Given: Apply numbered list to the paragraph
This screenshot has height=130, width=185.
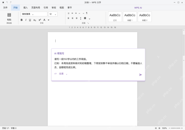Looking at the screenshot, I should [72, 13].
